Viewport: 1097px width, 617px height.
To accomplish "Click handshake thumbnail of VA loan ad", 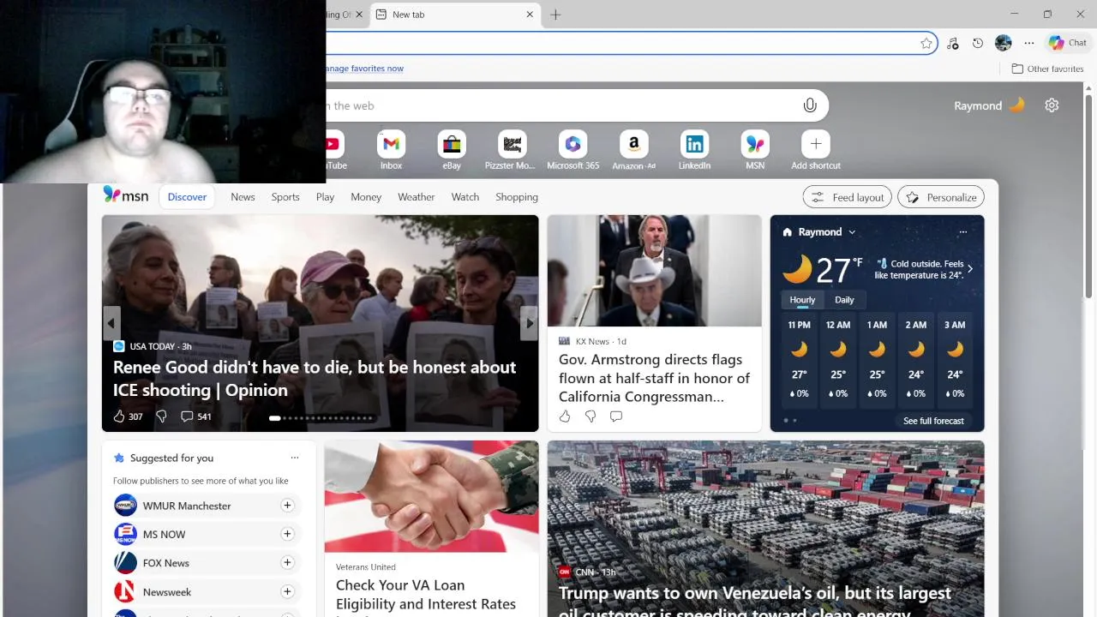I will tap(432, 496).
